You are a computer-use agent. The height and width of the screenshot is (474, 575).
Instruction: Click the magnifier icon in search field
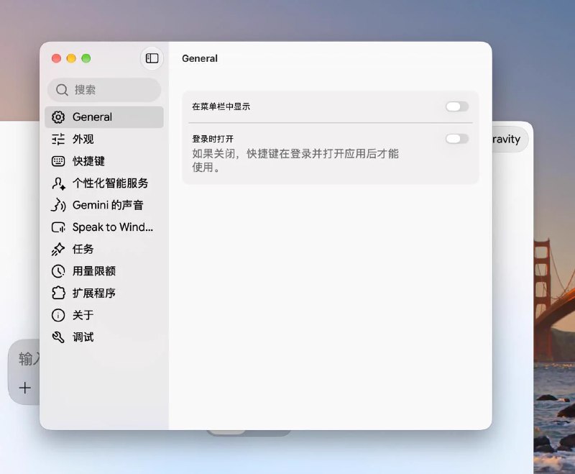[x=62, y=90]
